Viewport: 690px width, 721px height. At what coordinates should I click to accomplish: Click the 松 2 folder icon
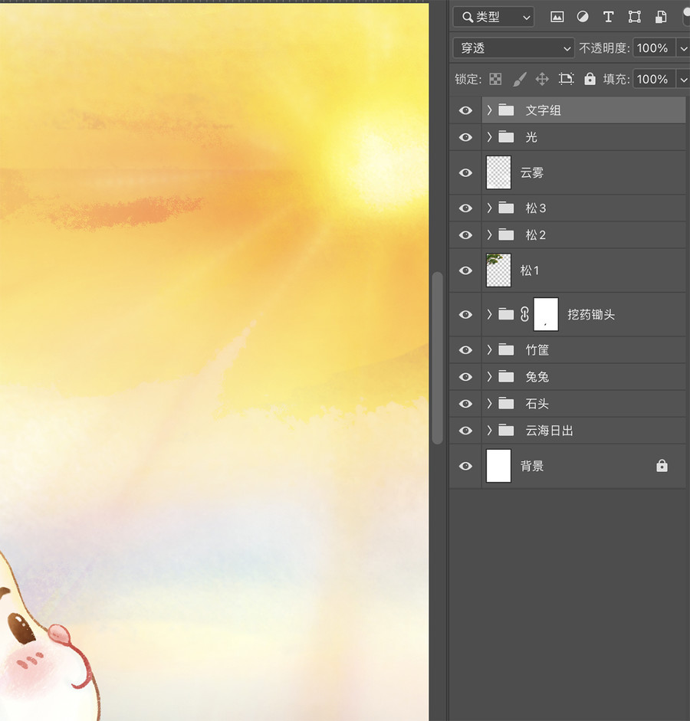coord(506,235)
